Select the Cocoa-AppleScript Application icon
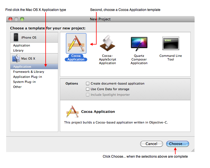Viewport: 210px width, 168px height. coord(107,44)
